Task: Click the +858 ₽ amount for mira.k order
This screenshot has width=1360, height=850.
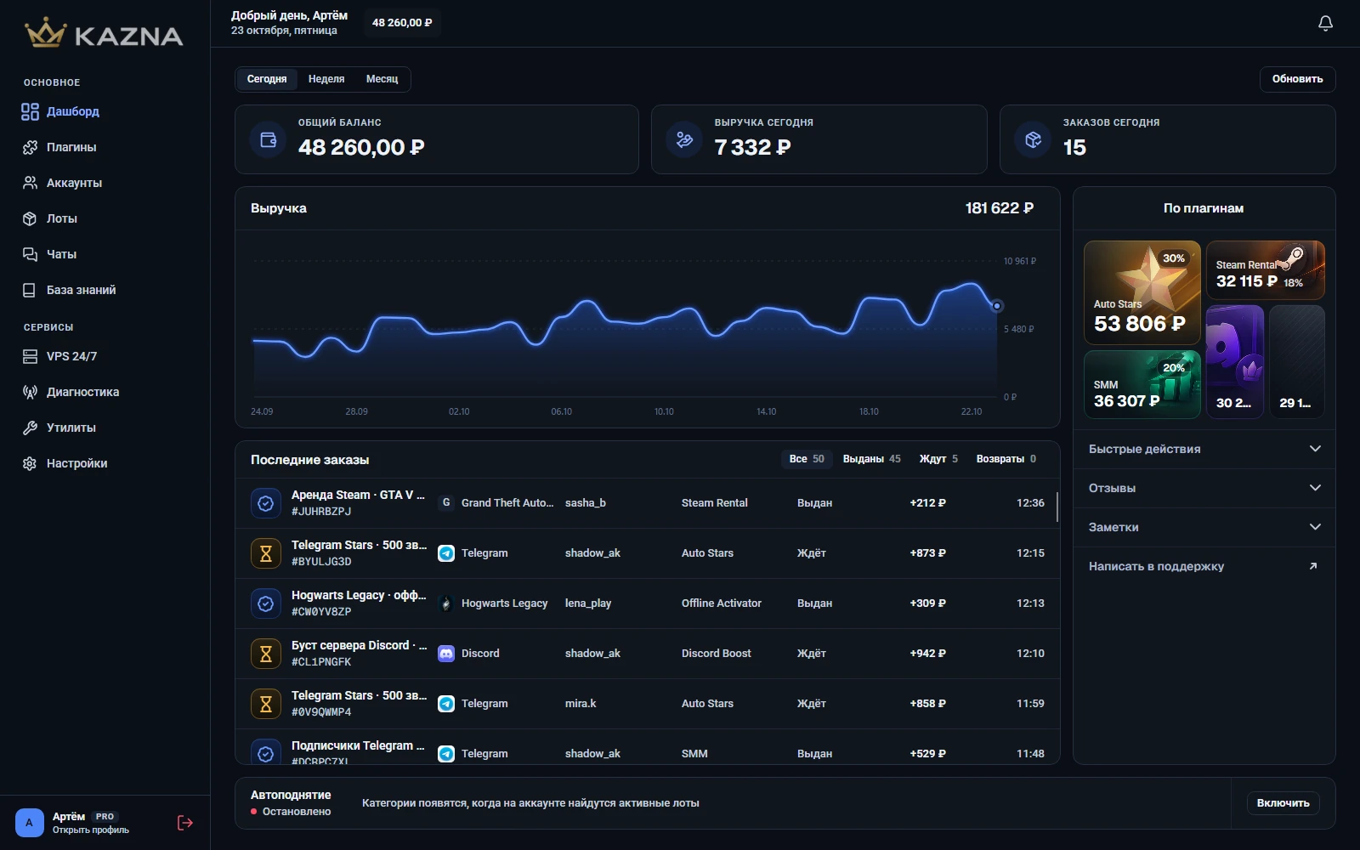Action: (927, 704)
